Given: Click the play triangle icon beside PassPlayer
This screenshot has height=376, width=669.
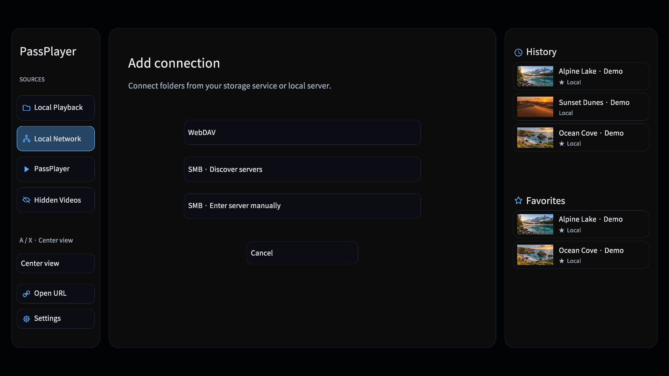Looking at the screenshot, I should pos(26,169).
